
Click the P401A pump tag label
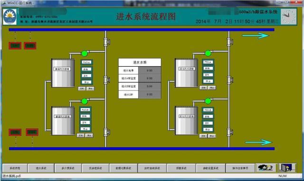pos(86,62)
